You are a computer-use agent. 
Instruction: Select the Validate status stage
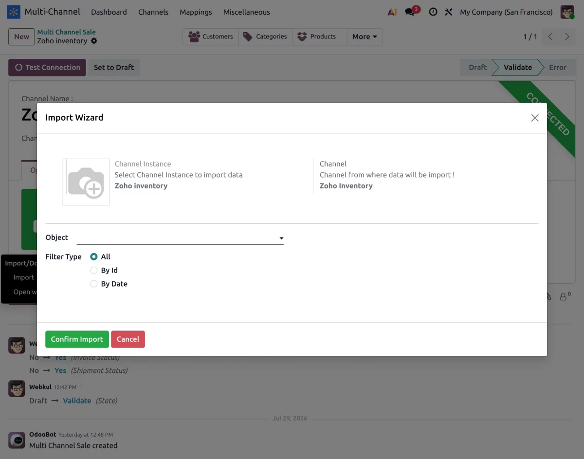point(517,68)
